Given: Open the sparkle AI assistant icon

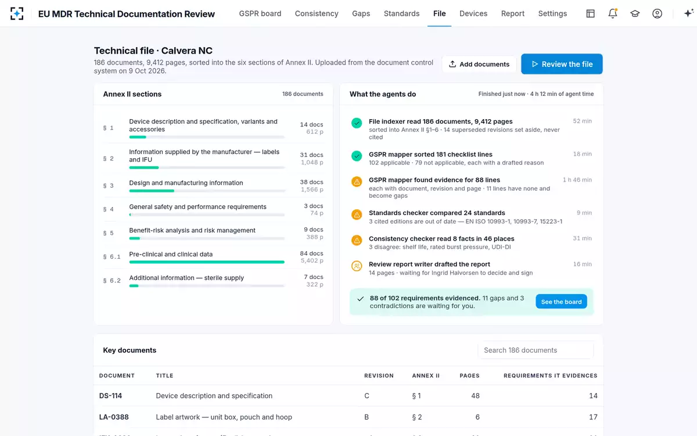Looking at the screenshot, I should pos(689,13).
